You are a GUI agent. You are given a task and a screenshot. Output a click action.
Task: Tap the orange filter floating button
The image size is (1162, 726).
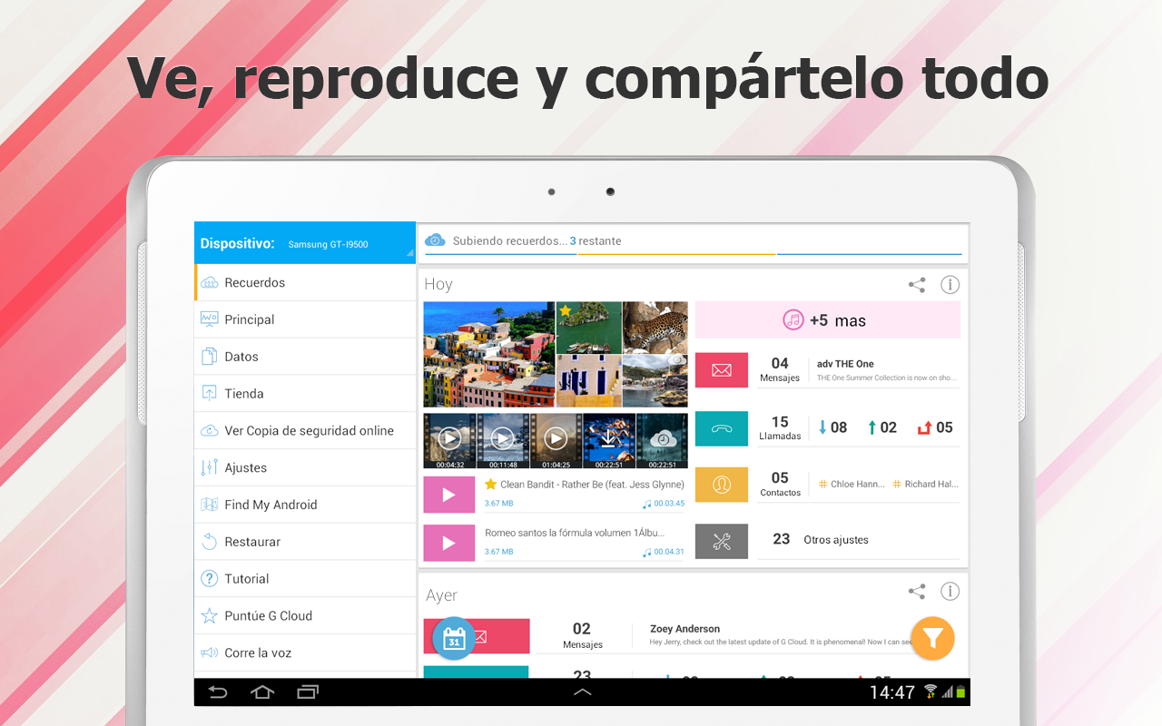pyautogui.click(x=933, y=639)
